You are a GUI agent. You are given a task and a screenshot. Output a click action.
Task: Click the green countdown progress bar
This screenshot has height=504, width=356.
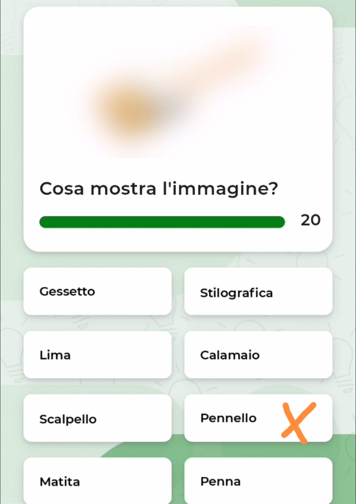coord(162,222)
